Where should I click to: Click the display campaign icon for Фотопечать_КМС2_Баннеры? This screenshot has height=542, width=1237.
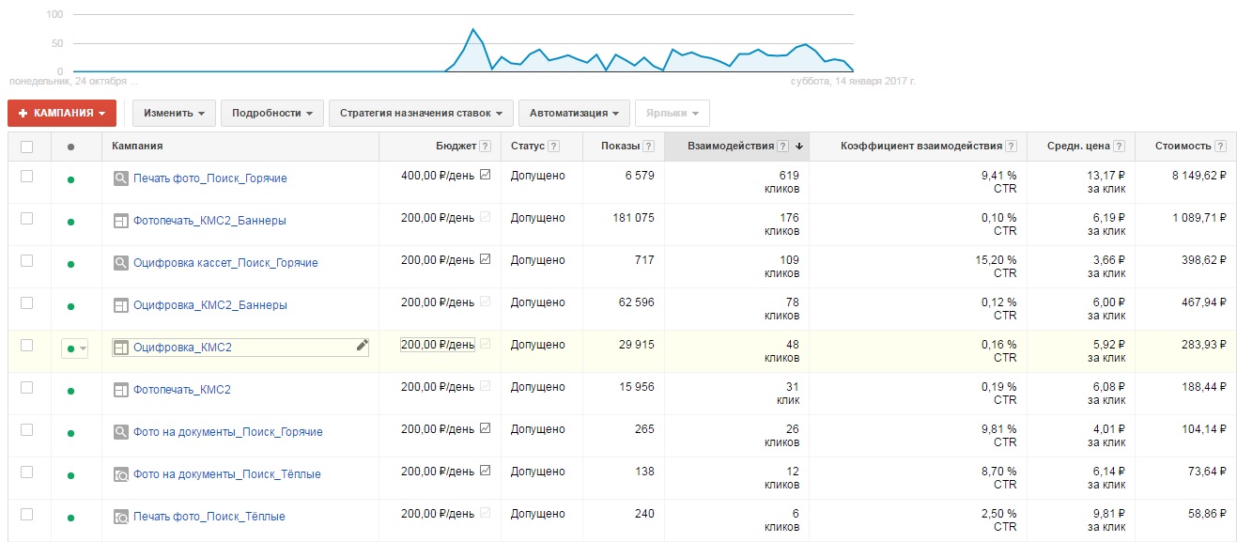pyautogui.click(x=120, y=221)
